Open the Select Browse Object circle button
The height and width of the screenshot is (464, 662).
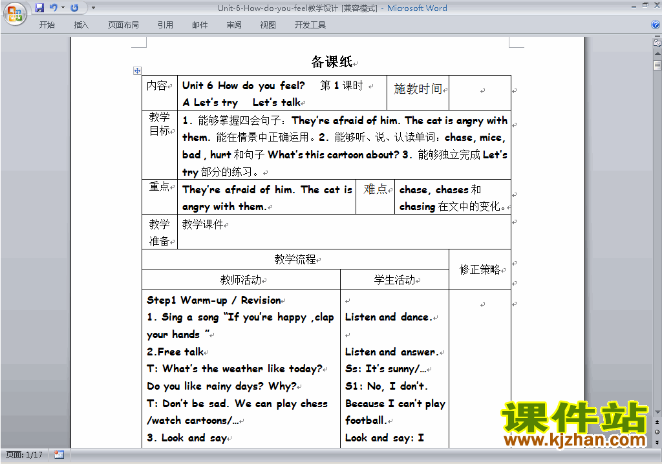click(x=657, y=432)
